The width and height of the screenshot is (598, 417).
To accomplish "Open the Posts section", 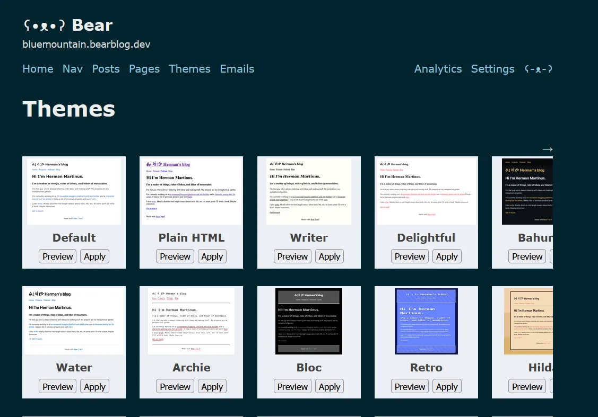I will [x=106, y=69].
